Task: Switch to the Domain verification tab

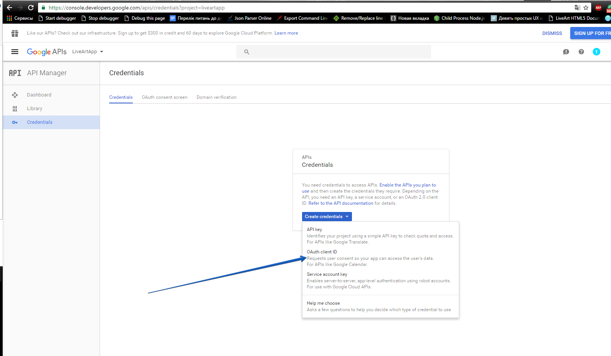Action: (x=216, y=97)
